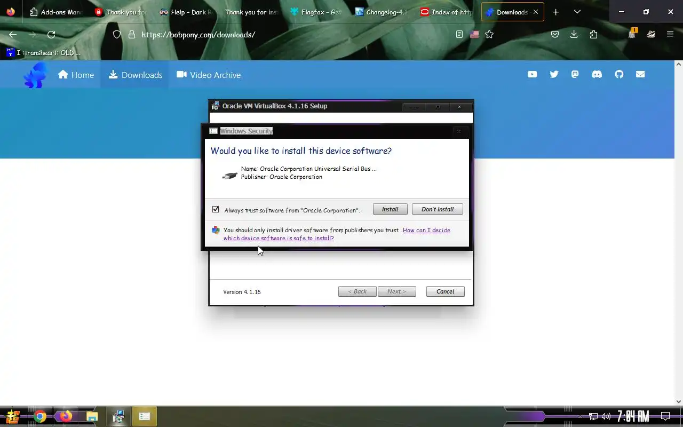Screen dimensions: 683x427
Task: Open File Explorer from the taskbar
Action: 92,416
